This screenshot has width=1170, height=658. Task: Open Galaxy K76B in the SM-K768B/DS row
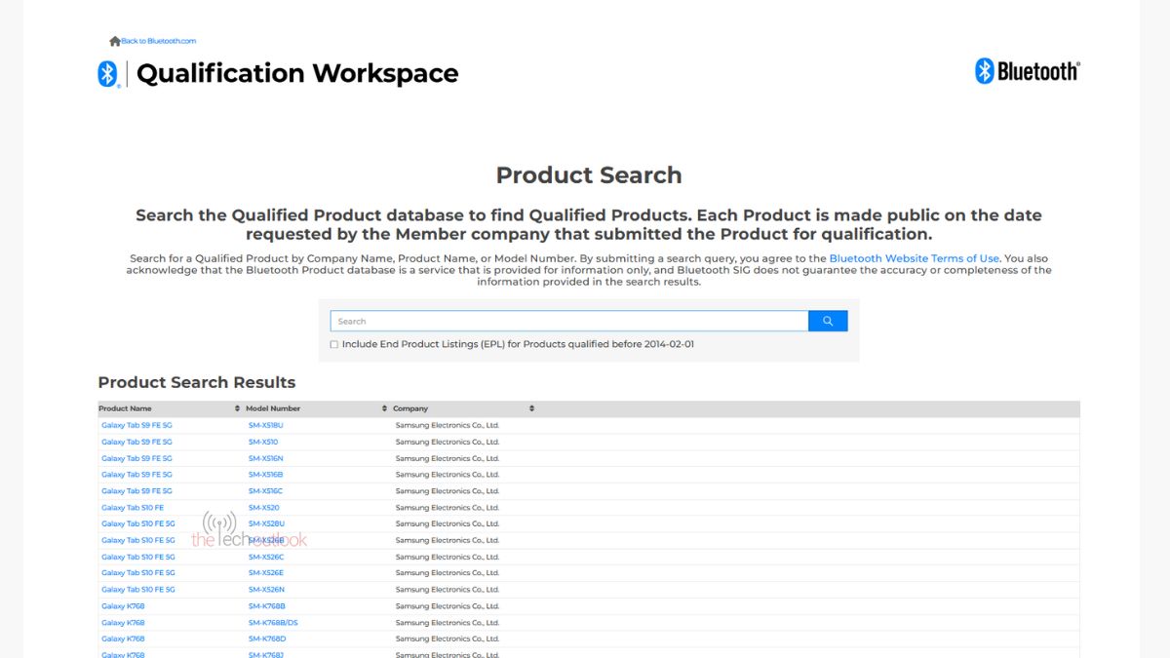point(123,623)
